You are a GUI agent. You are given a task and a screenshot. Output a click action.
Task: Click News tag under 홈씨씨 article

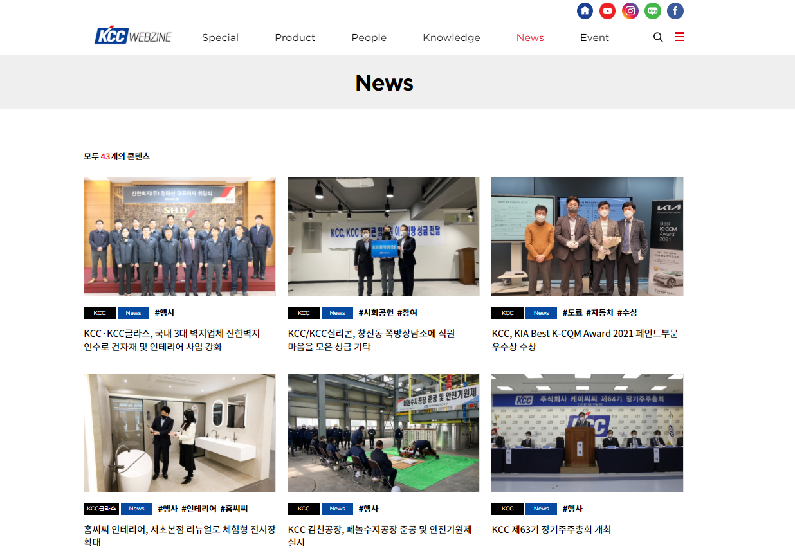coord(136,509)
